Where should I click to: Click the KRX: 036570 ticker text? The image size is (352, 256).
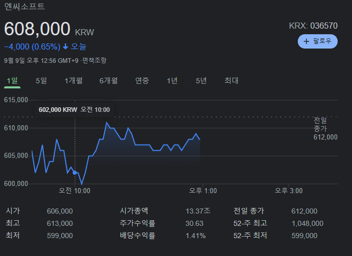point(313,26)
